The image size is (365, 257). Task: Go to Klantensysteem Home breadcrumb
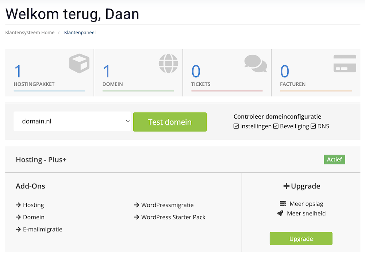pyautogui.click(x=30, y=32)
